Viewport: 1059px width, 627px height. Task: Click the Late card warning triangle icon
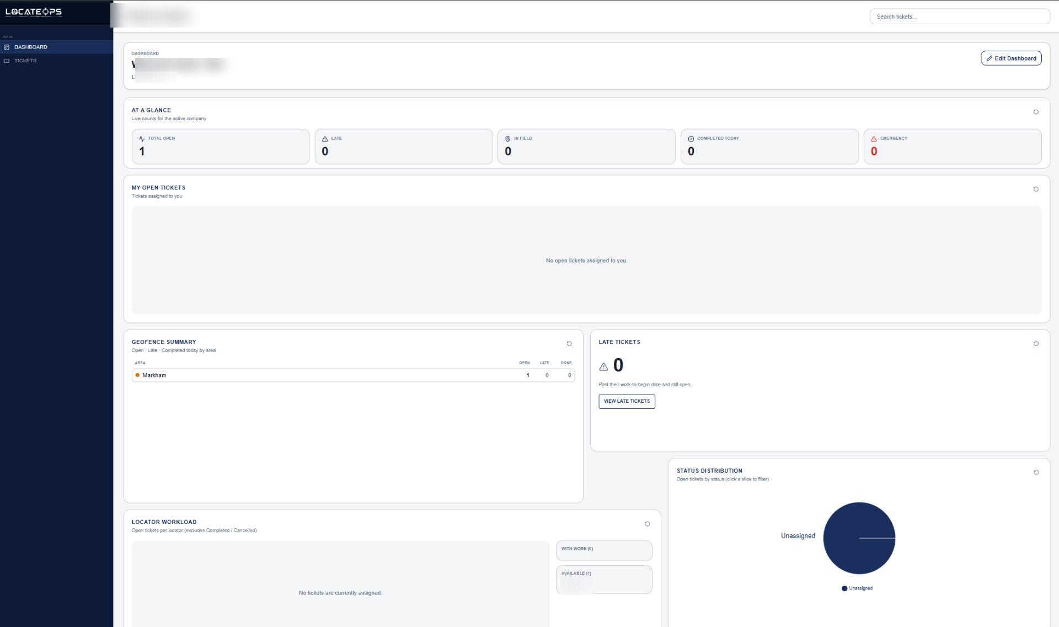325,139
